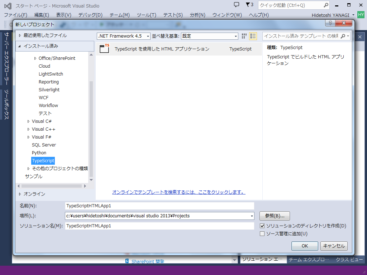Open the 並べ替え基準 sort dropdown

pos(235,36)
